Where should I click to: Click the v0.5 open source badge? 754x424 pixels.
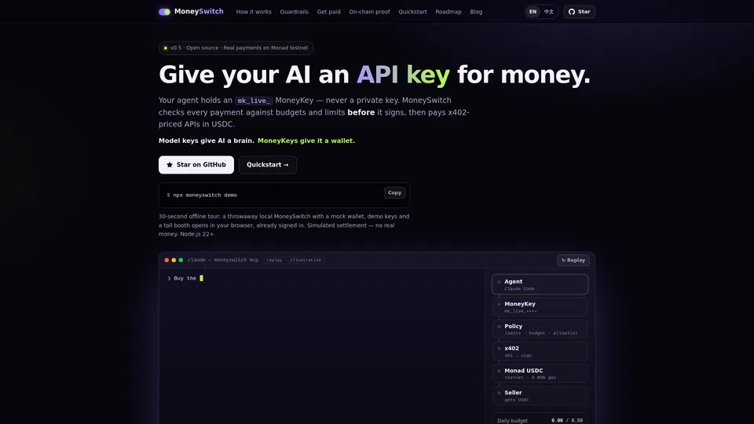tap(236, 48)
